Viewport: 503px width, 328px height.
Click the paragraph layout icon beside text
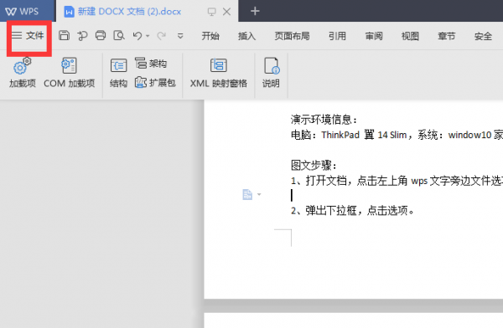247,194
